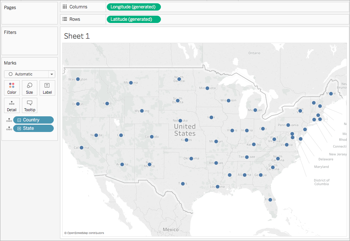Click the Filters shelf area
Image resolution: width=350 pixels, height=241 pixels.
pos(30,41)
